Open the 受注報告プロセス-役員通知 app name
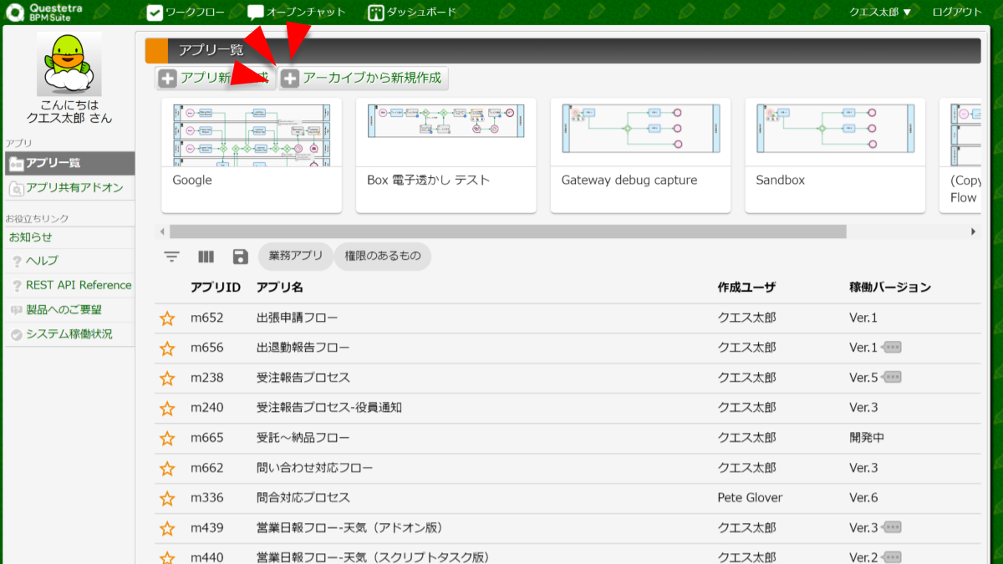This screenshot has width=1003, height=564. coord(329,408)
